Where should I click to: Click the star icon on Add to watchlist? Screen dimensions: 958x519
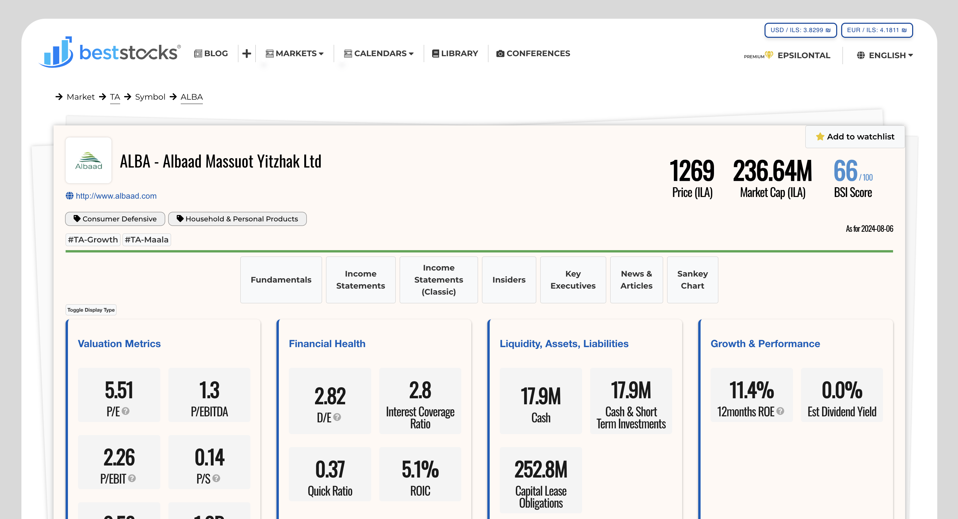tap(820, 137)
